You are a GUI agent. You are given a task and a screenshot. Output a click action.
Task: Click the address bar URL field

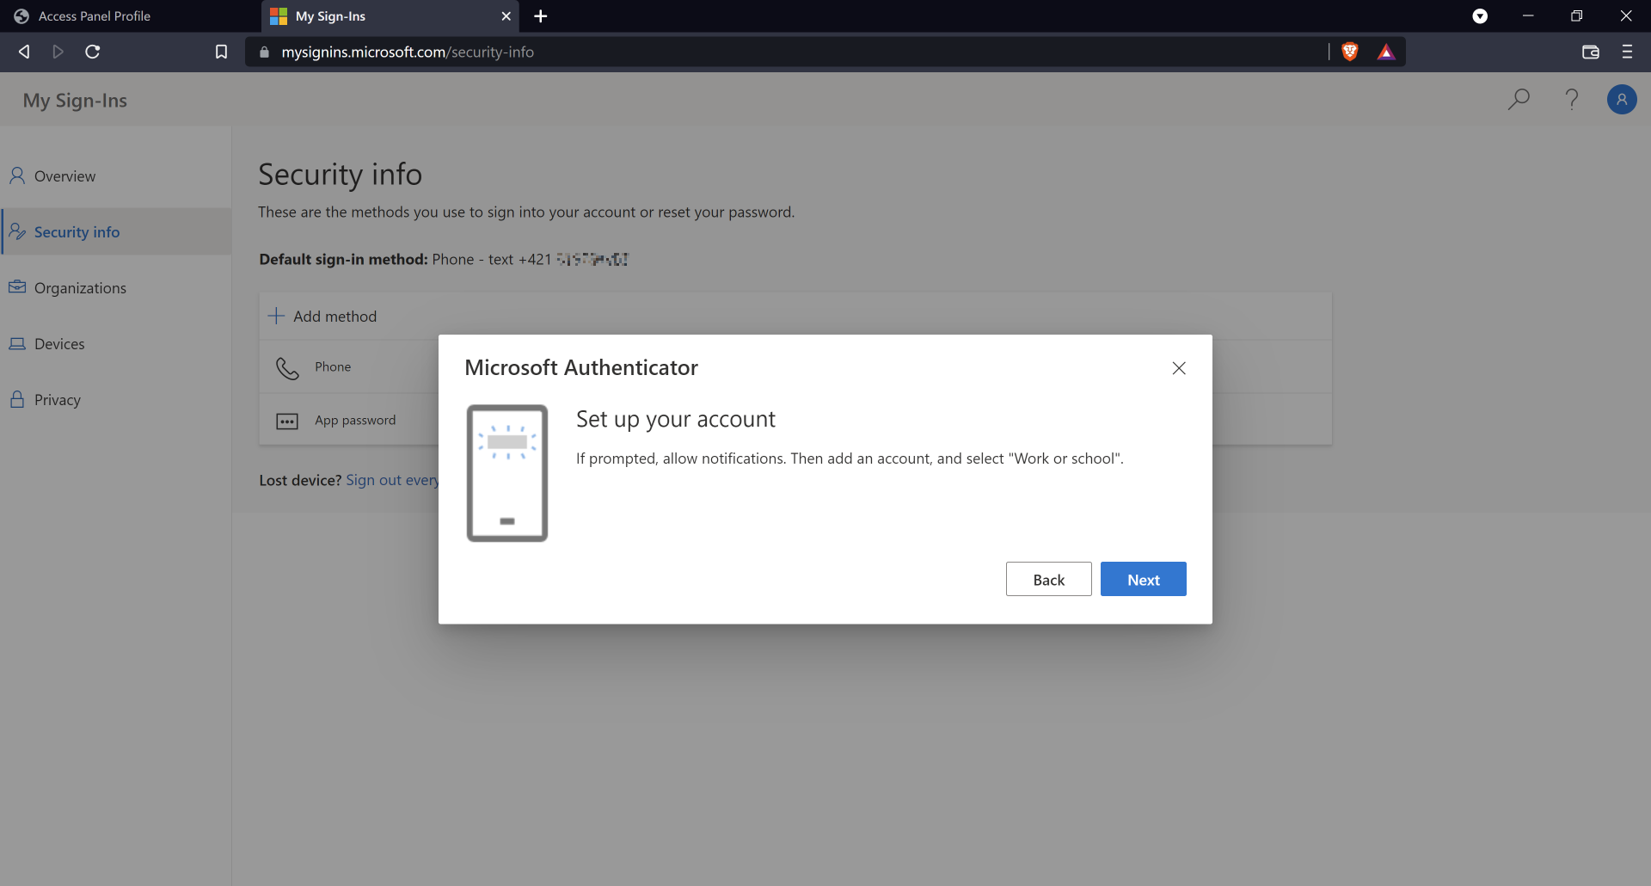(x=774, y=52)
